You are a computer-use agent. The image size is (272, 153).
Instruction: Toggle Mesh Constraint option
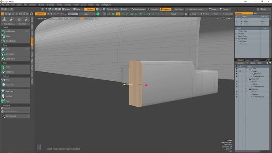coord(138,9)
